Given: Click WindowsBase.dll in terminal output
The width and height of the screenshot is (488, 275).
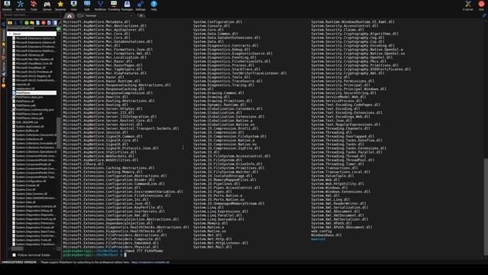Looking at the screenshot, I should pyautogui.click(x=326, y=235).
